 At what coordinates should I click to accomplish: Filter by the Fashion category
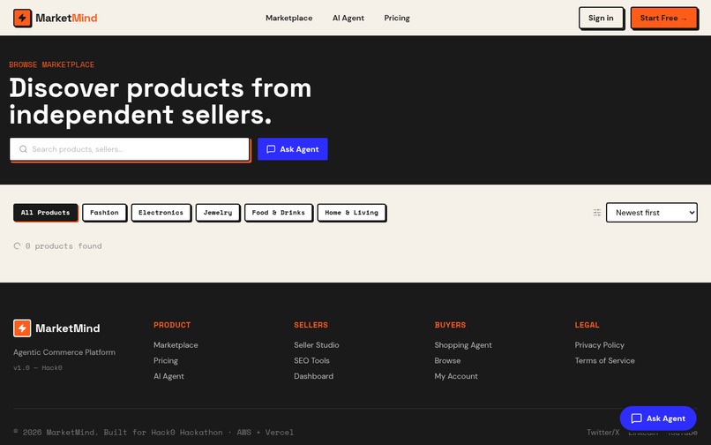(104, 213)
